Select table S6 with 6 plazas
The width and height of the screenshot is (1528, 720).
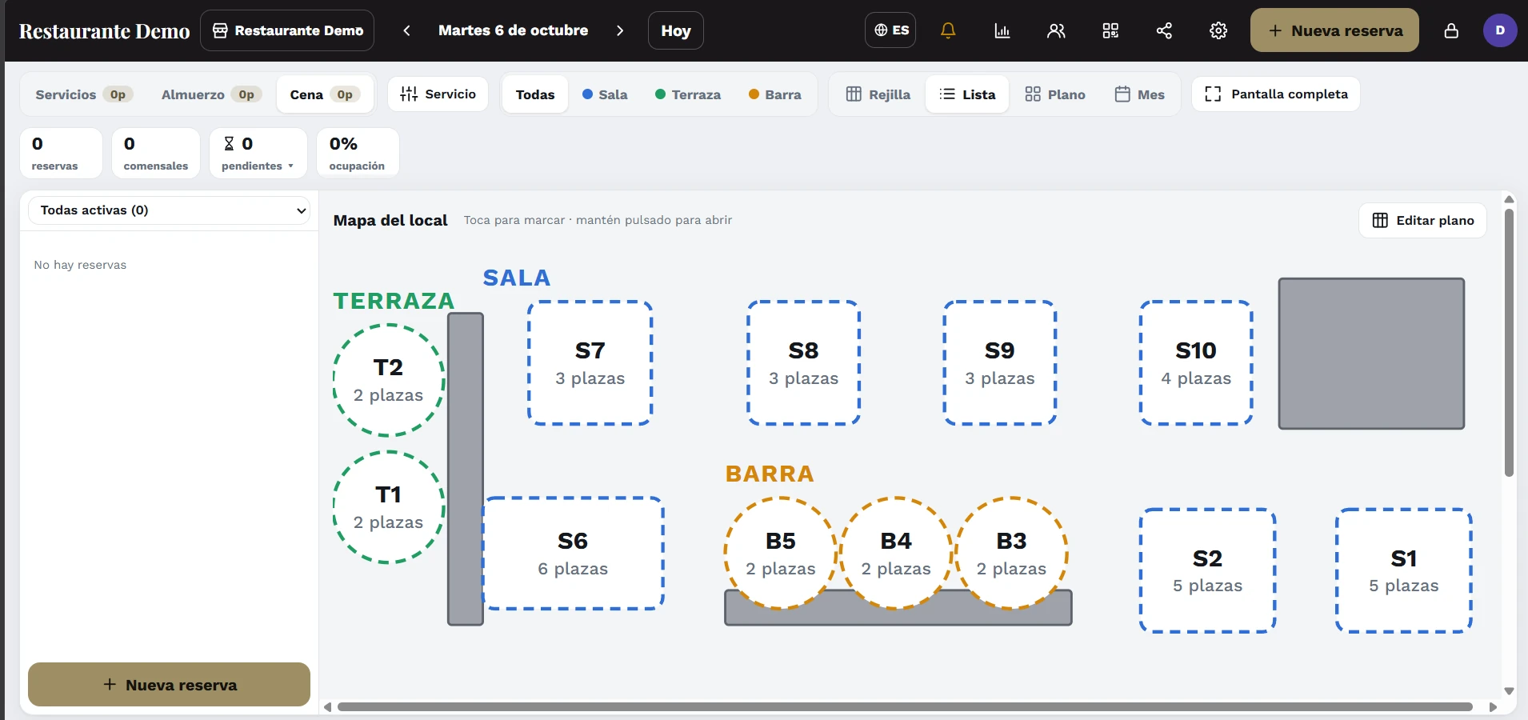pos(573,554)
